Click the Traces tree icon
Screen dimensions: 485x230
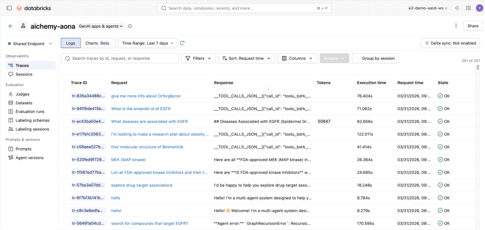tap(11, 65)
